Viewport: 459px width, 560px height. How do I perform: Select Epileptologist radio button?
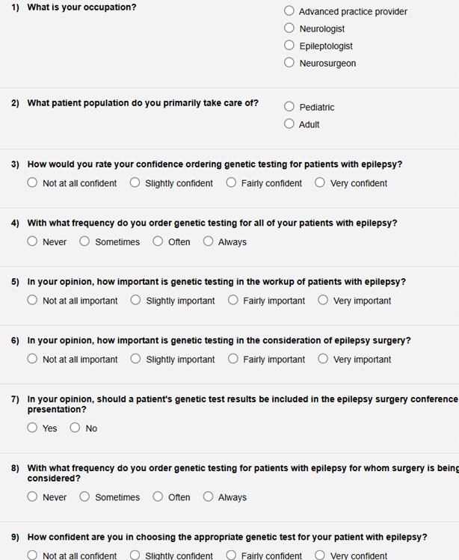coord(289,46)
